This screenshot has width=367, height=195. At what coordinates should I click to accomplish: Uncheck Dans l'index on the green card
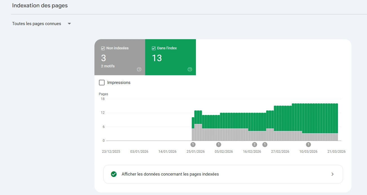(154, 48)
